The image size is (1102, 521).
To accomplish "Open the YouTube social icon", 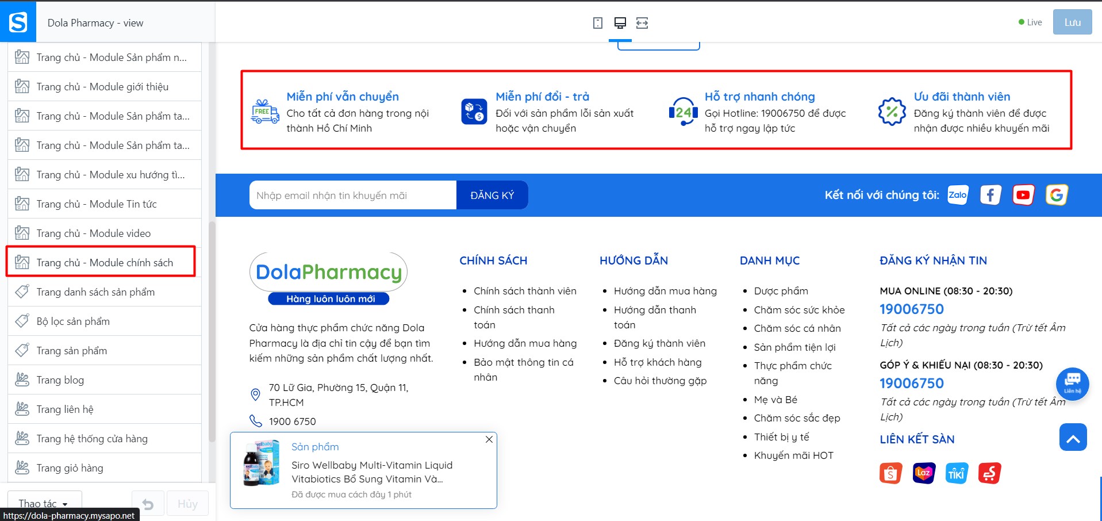I will click(1023, 195).
